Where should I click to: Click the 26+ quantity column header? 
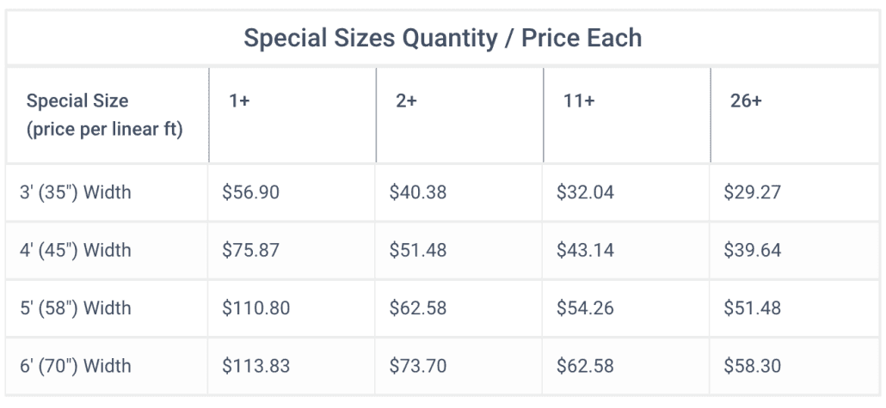(x=746, y=101)
